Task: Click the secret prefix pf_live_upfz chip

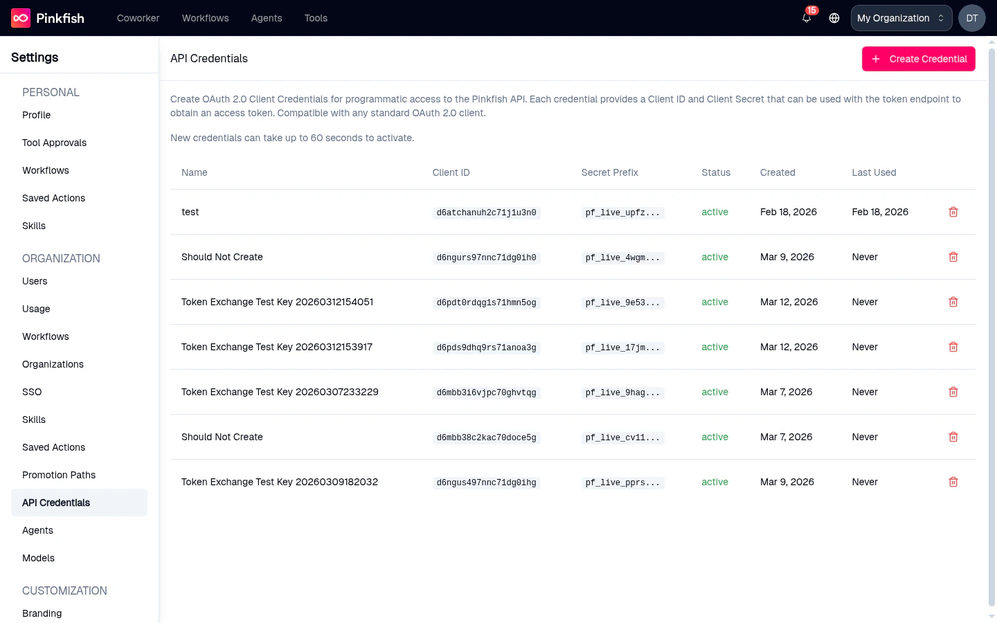Action: pyautogui.click(x=622, y=212)
